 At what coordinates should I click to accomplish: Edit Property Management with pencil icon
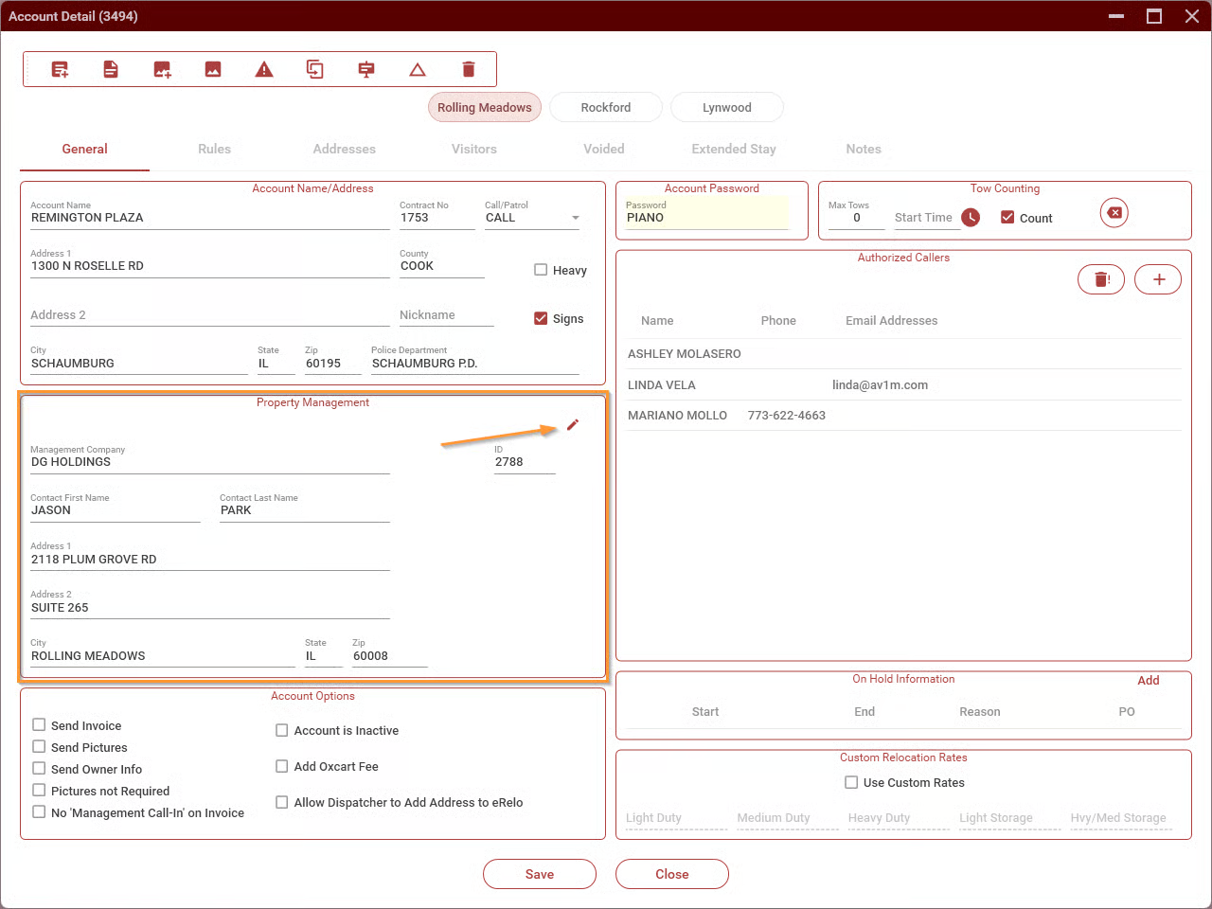(x=573, y=425)
